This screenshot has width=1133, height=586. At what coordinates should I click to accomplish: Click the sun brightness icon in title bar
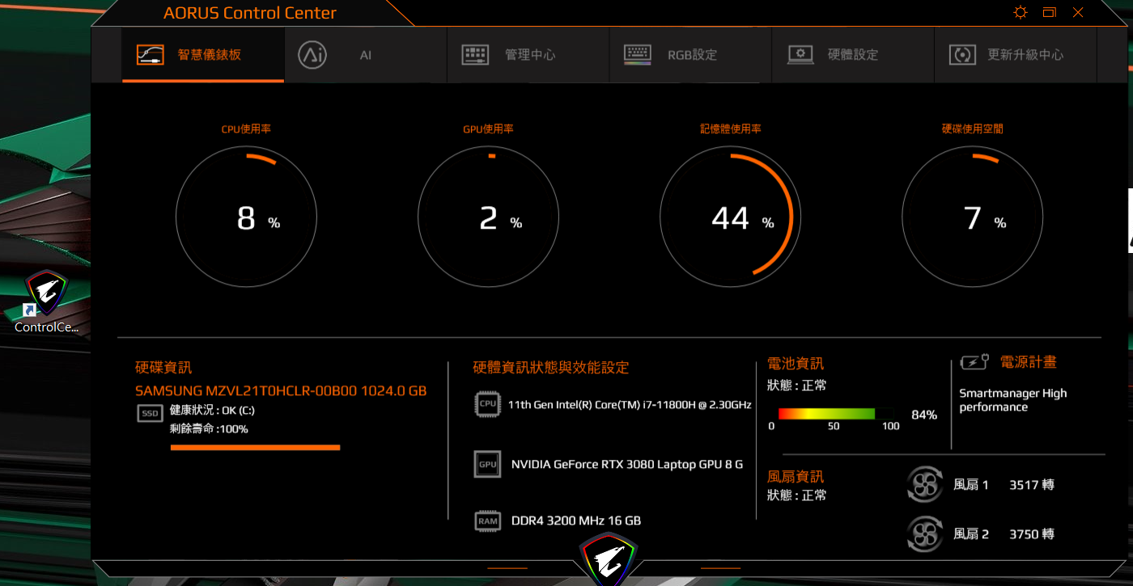(x=1021, y=12)
